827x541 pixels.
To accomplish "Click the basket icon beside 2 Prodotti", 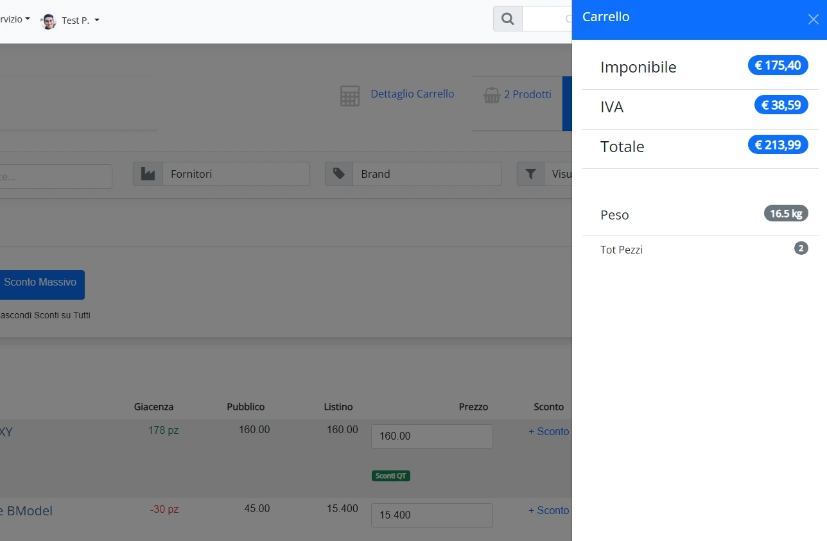I will [492, 96].
